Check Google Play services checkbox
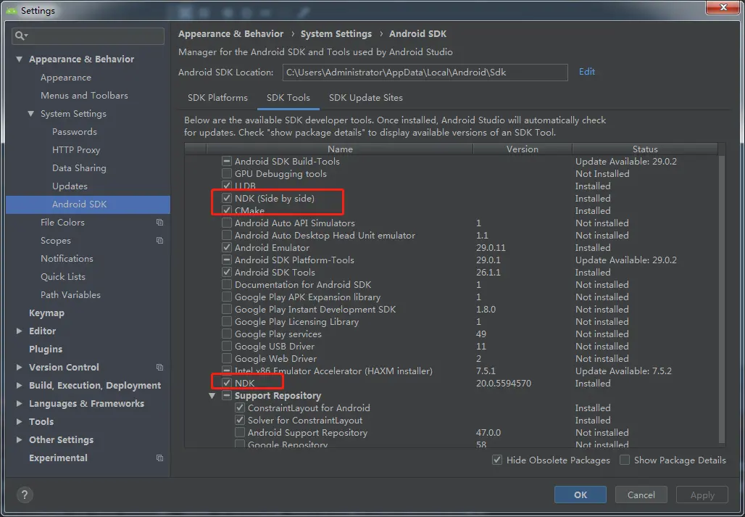The image size is (745, 517). pos(227,334)
